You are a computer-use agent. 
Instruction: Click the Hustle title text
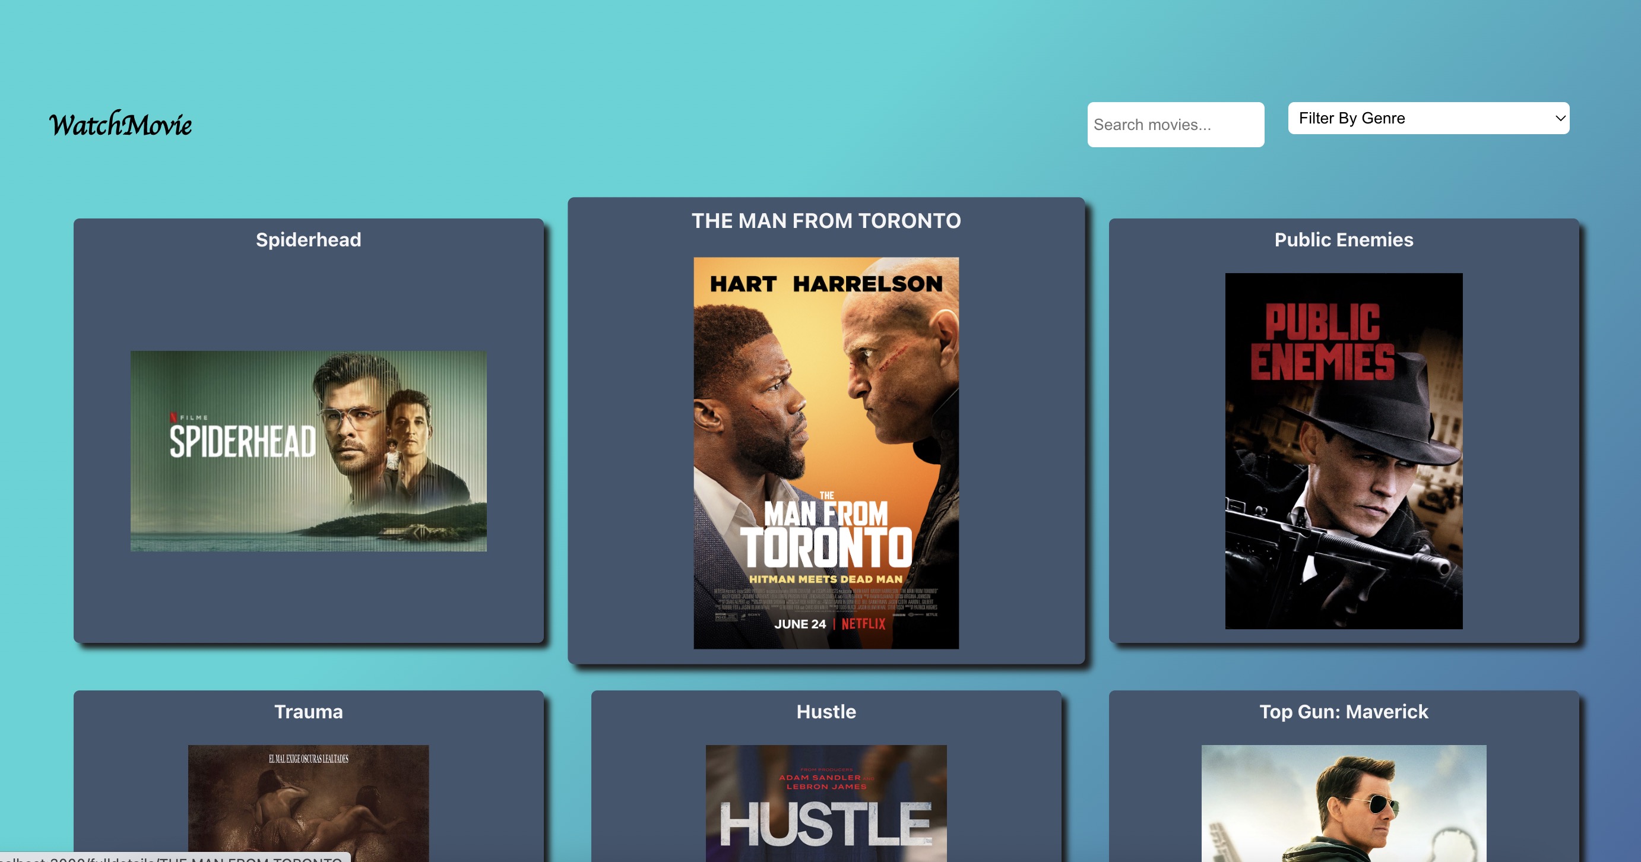coord(826,712)
